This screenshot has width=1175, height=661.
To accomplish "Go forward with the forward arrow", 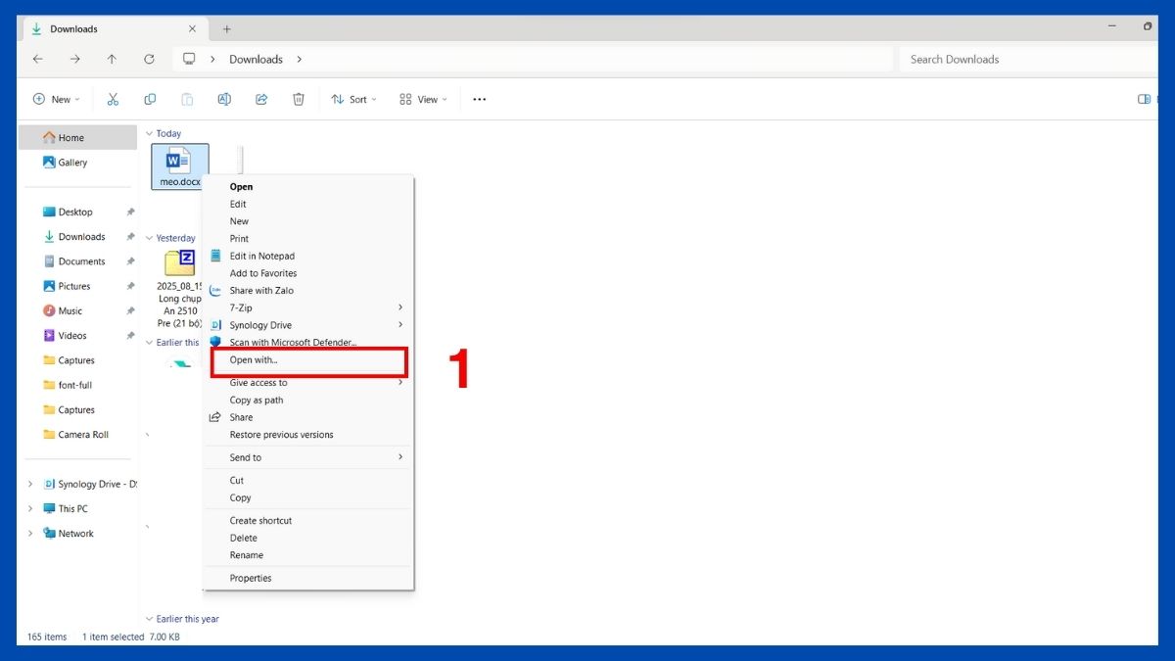I will point(75,59).
